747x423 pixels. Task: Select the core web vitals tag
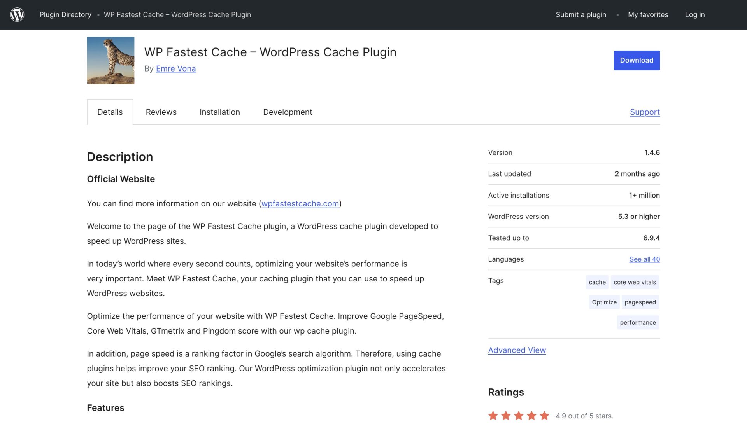635,282
